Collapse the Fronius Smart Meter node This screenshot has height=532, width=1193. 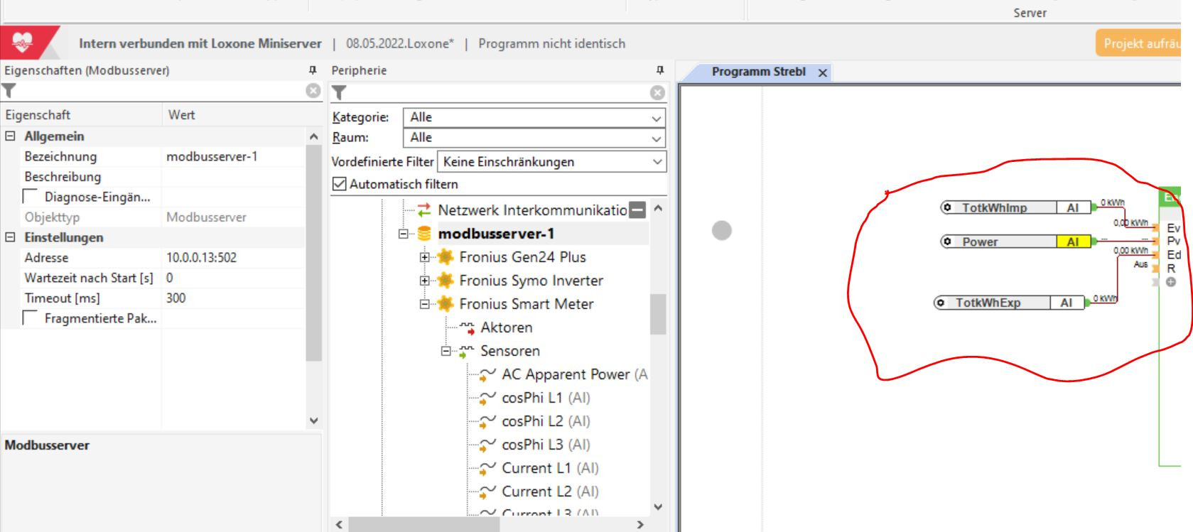(x=425, y=304)
